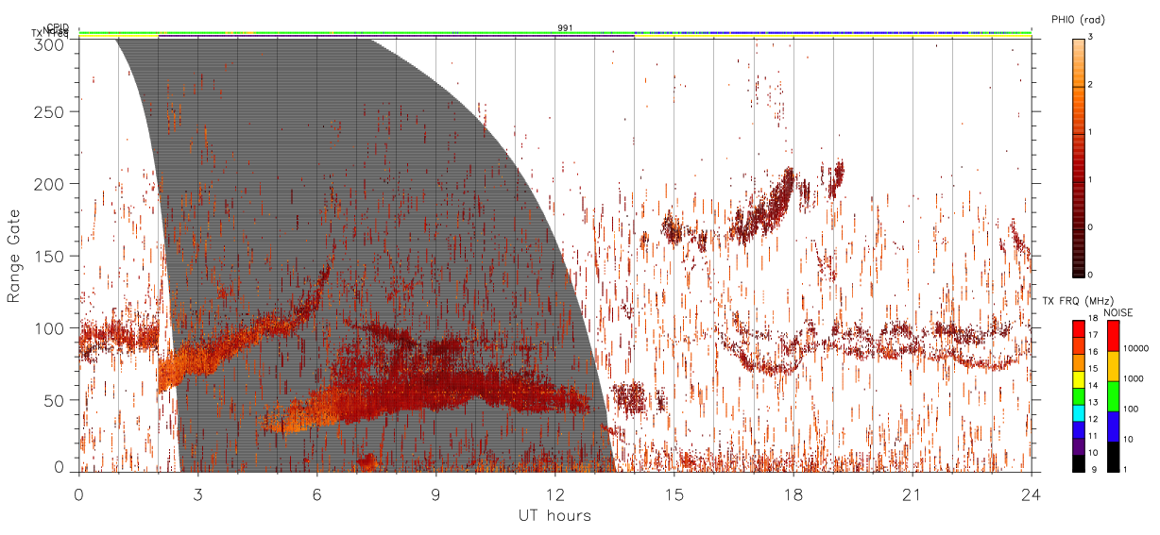This screenshot has height=535, width=1160.
Task: Select the PHI0 scale label '2'
Action: [x=1090, y=86]
